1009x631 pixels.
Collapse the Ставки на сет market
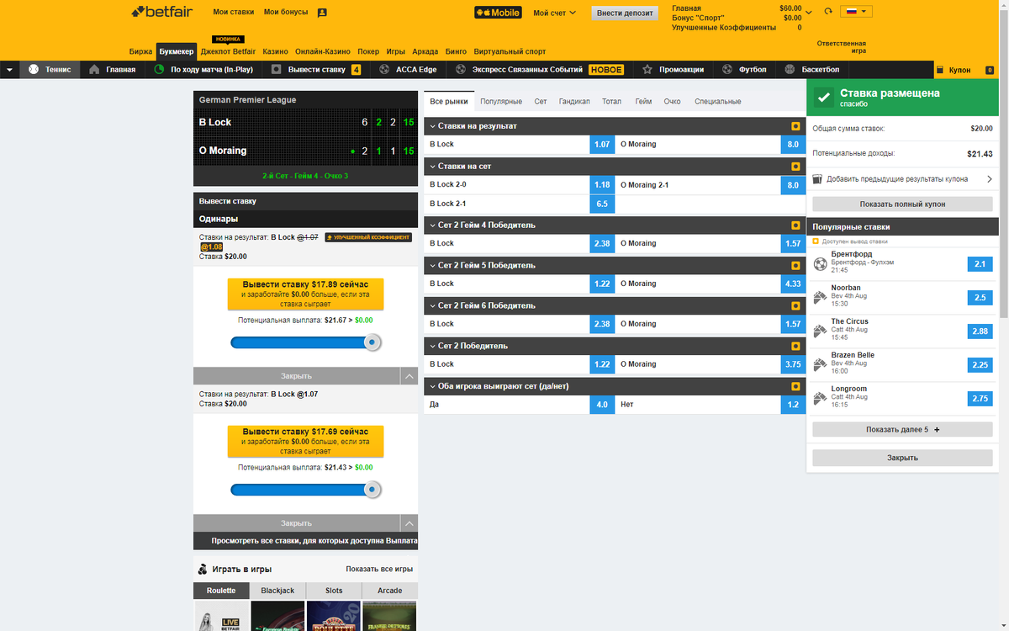click(x=432, y=167)
